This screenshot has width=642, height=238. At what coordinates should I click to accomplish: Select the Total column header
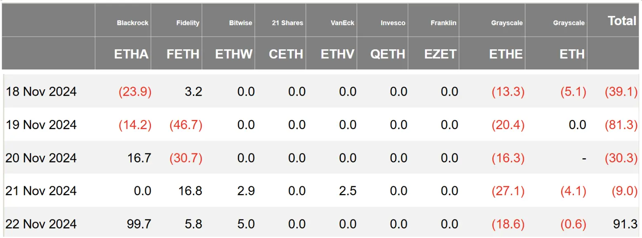click(622, 21)
